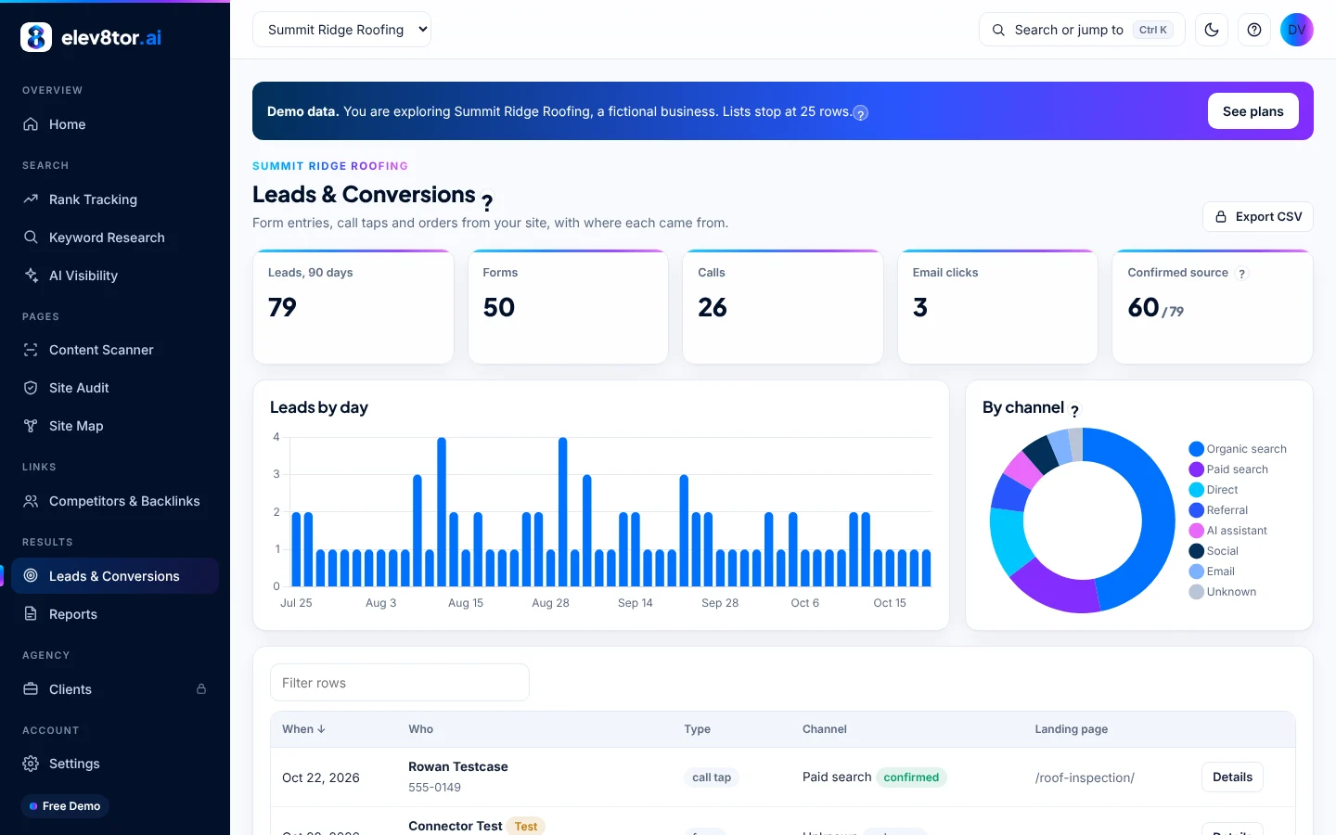Click the Unknown legend color dot
The height and width of the screenshot is (835, 1336).
[1197, 592]
